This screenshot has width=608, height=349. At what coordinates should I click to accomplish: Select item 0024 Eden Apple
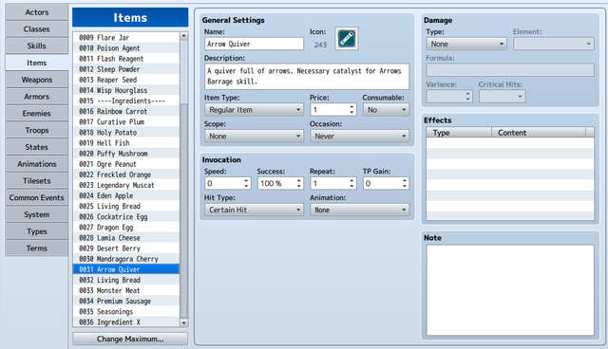point(126,195)
